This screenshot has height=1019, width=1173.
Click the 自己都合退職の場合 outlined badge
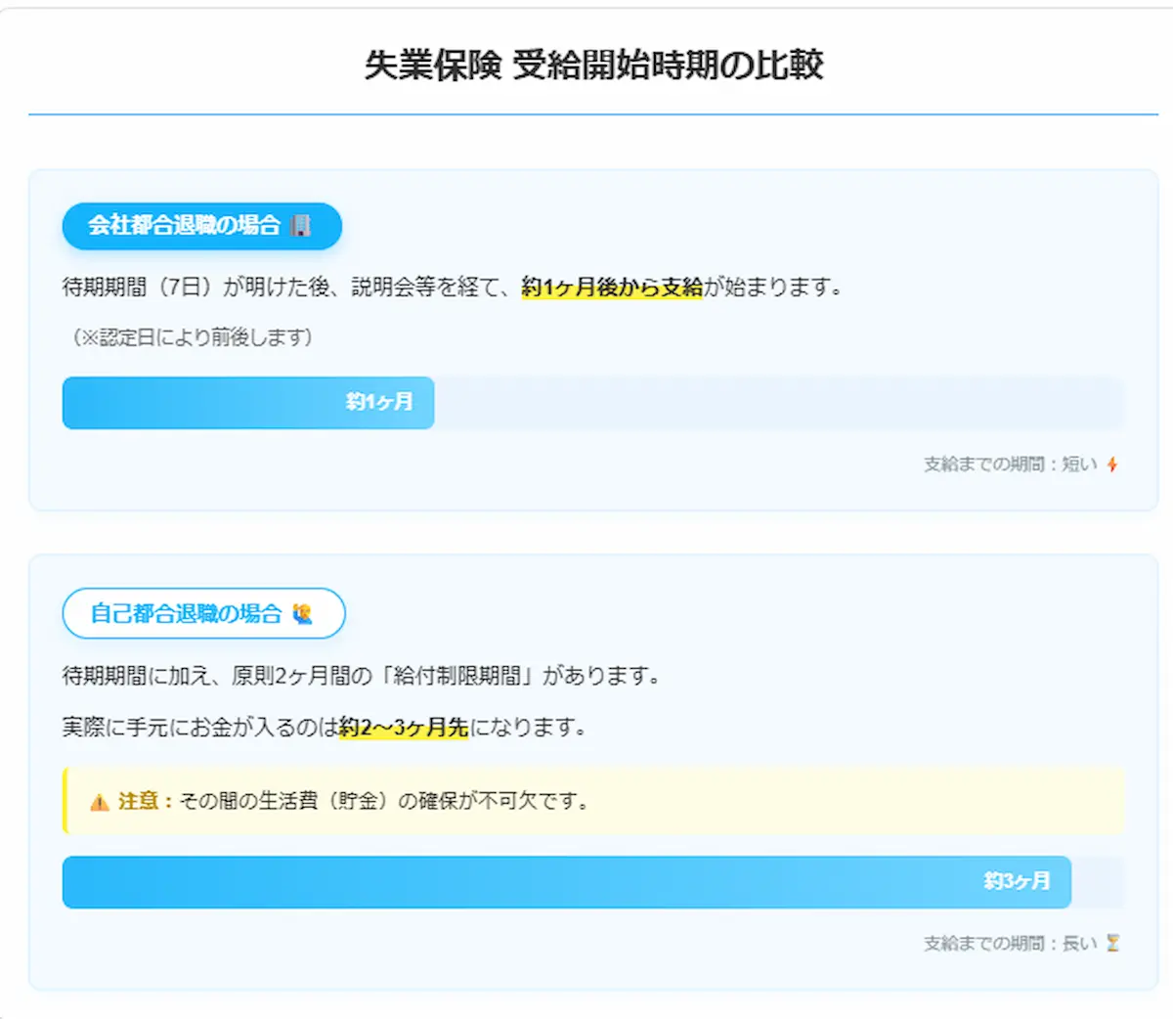pyautogui.click(x=204, y=613)
